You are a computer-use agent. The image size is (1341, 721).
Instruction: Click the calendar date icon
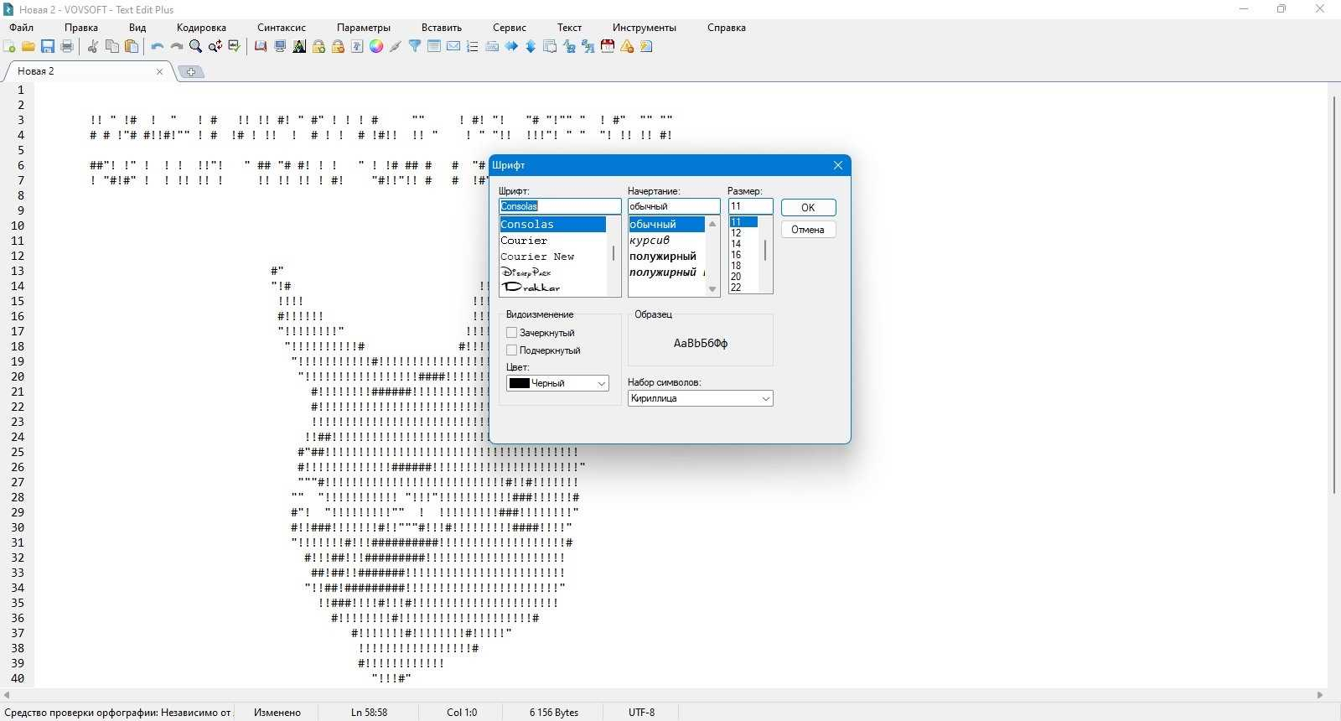pos(608,47)
